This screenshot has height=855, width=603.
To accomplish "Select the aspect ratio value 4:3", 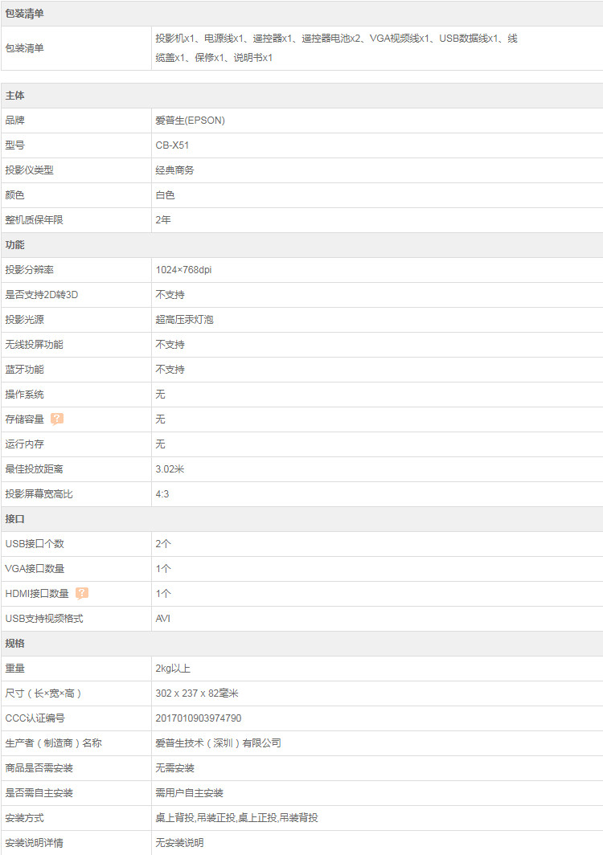I will click(x=162, y=494).
